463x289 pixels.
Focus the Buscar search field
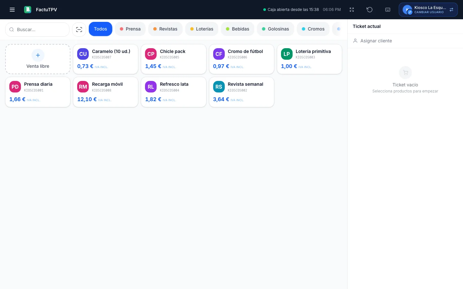[37, 30]
